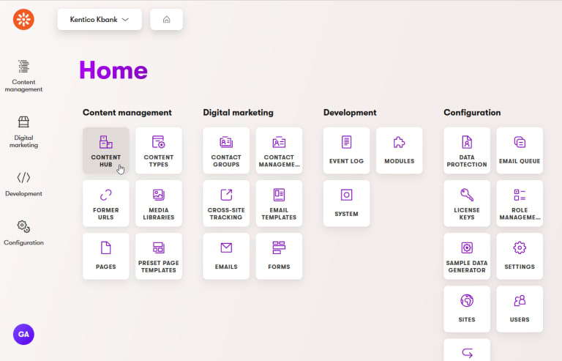
Task: Open the Preset Page Templates tile
Action: [158, 256]
